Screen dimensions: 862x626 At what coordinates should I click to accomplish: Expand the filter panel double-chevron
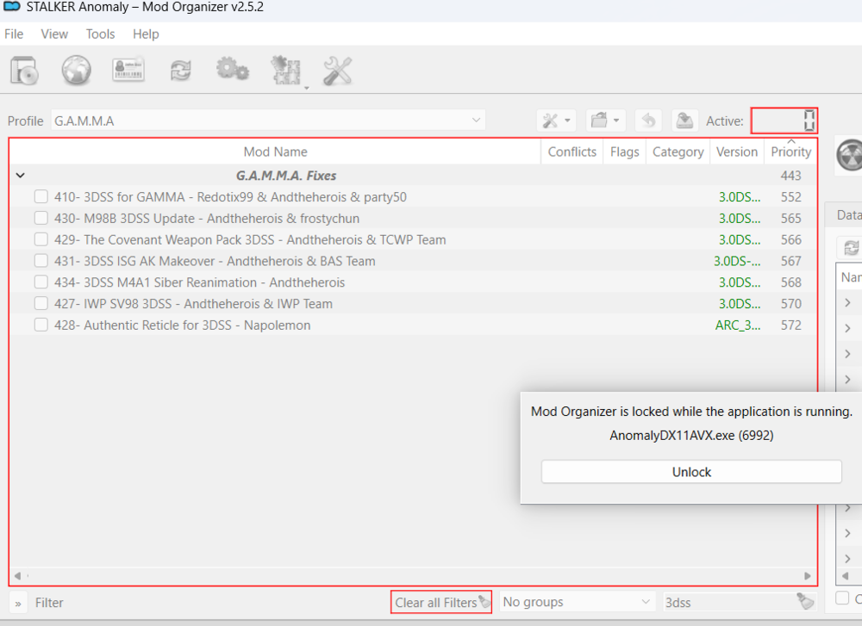pyautogui.click(x=18, y=604)
